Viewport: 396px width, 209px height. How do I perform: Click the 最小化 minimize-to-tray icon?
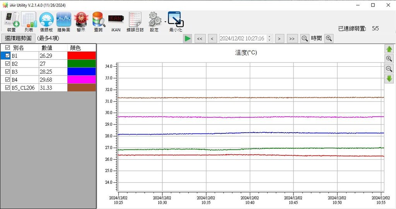point(176,22)
